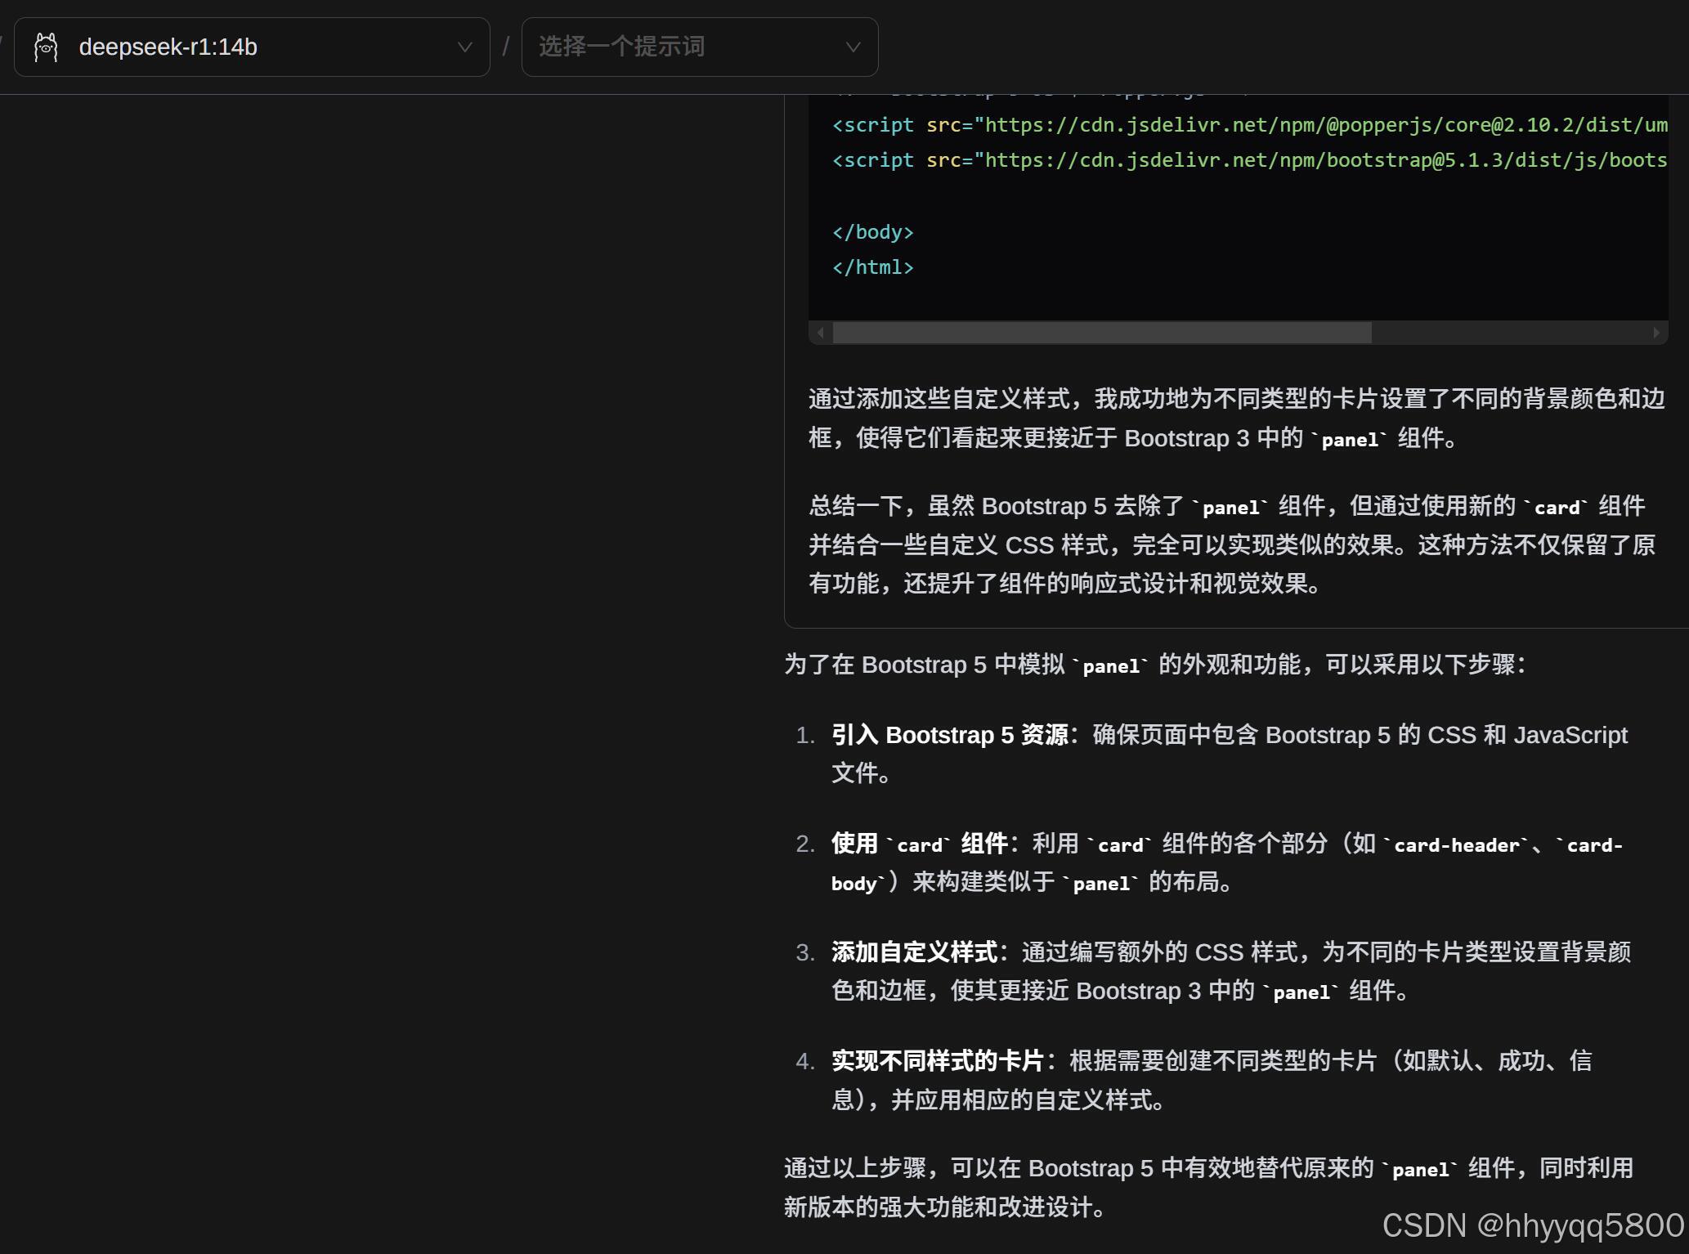1689x1254 pixels.
Task: Click the CSDN @hhyyqq5800 watermark
Action: (x=1532, y=1225)
